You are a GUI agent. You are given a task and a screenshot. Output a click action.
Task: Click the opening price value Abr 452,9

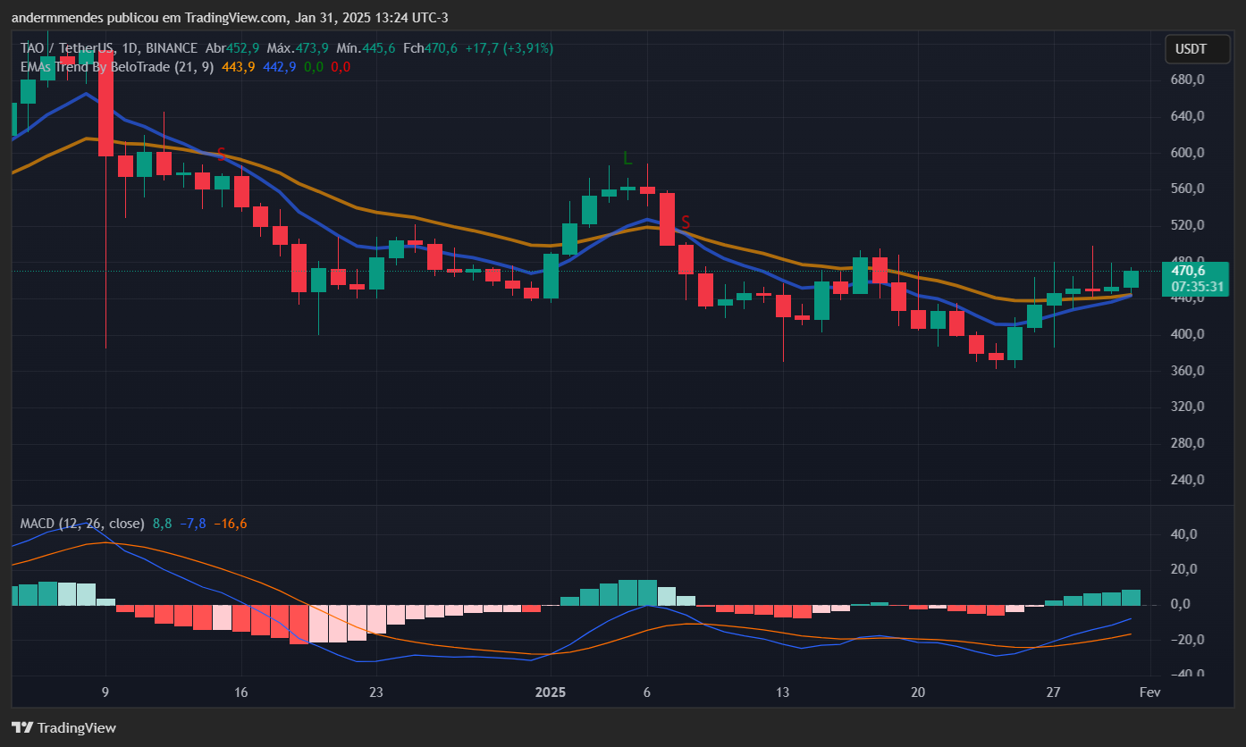[x=232, y=48]
